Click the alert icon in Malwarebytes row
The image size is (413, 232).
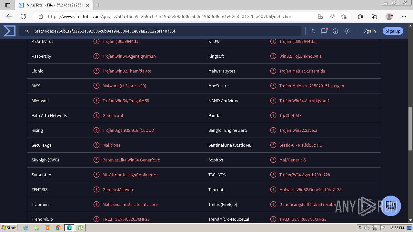point(273,71)
